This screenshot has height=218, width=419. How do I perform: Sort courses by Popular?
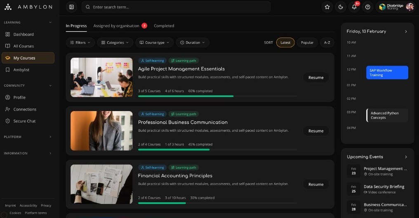pyautogui.click(x=307, y=43)
